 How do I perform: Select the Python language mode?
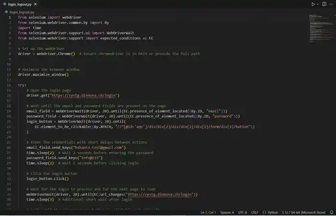tap(273, 212)
